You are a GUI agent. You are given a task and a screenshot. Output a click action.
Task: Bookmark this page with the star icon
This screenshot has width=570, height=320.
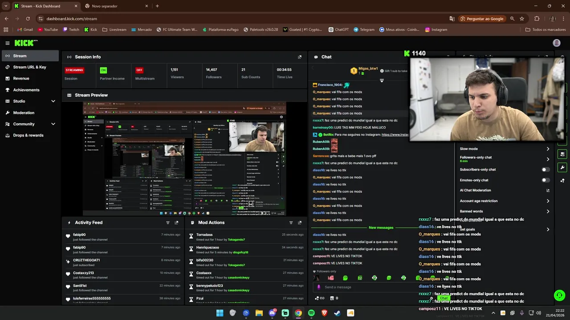click(522, 19)
